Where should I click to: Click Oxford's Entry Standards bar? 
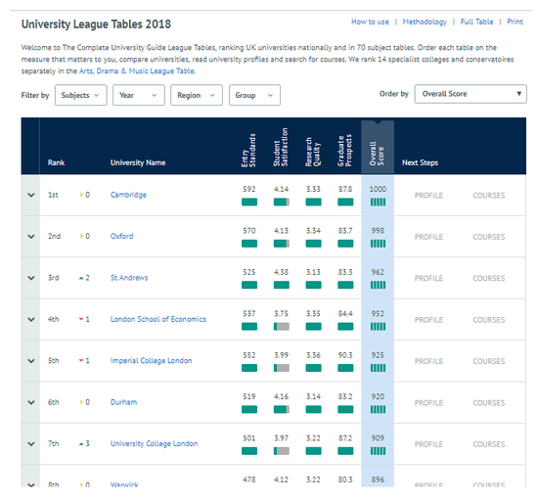point(249,244)
